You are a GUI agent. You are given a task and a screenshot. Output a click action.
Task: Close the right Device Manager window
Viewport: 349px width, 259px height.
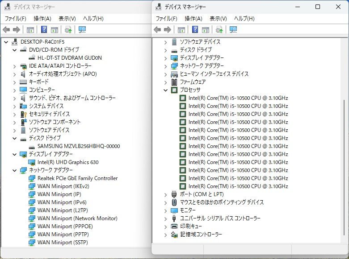338,7
